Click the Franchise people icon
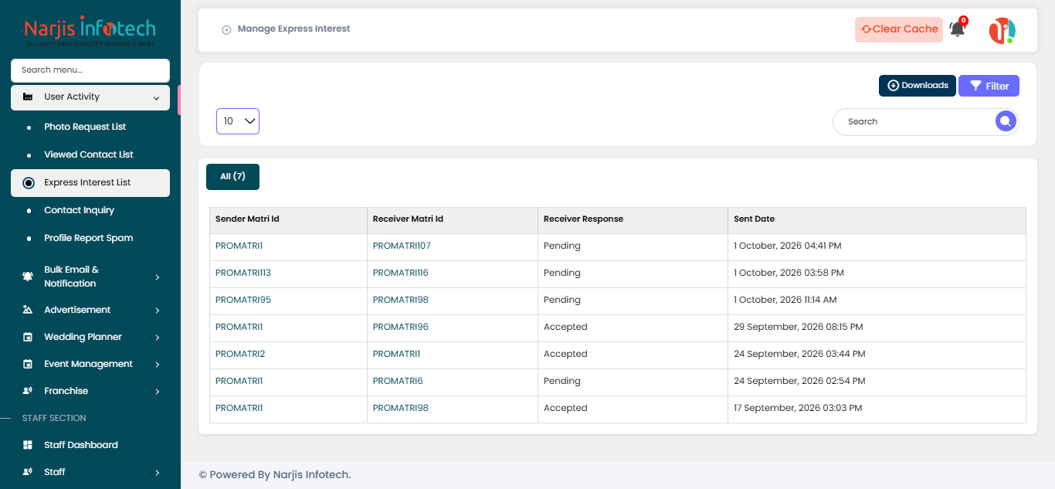This screenshot has height=489, width=1055. point(28,391)
